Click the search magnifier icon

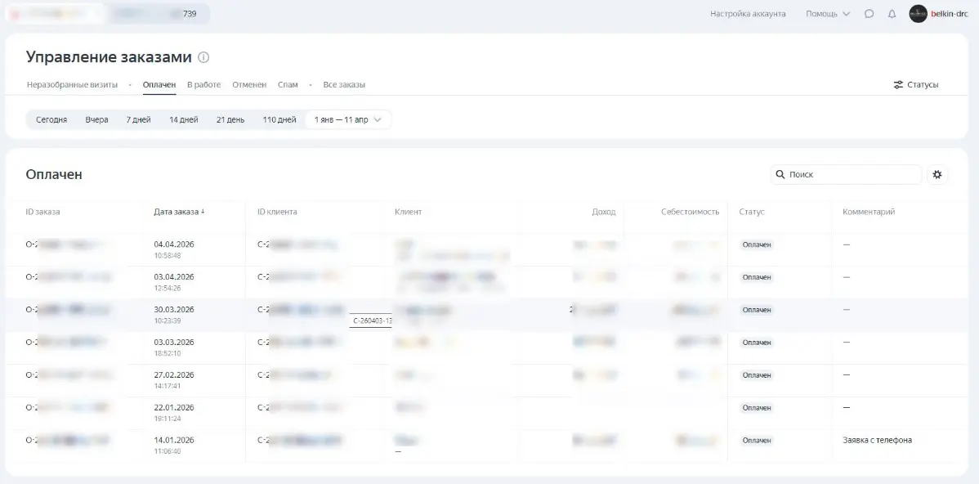(780, 174)
